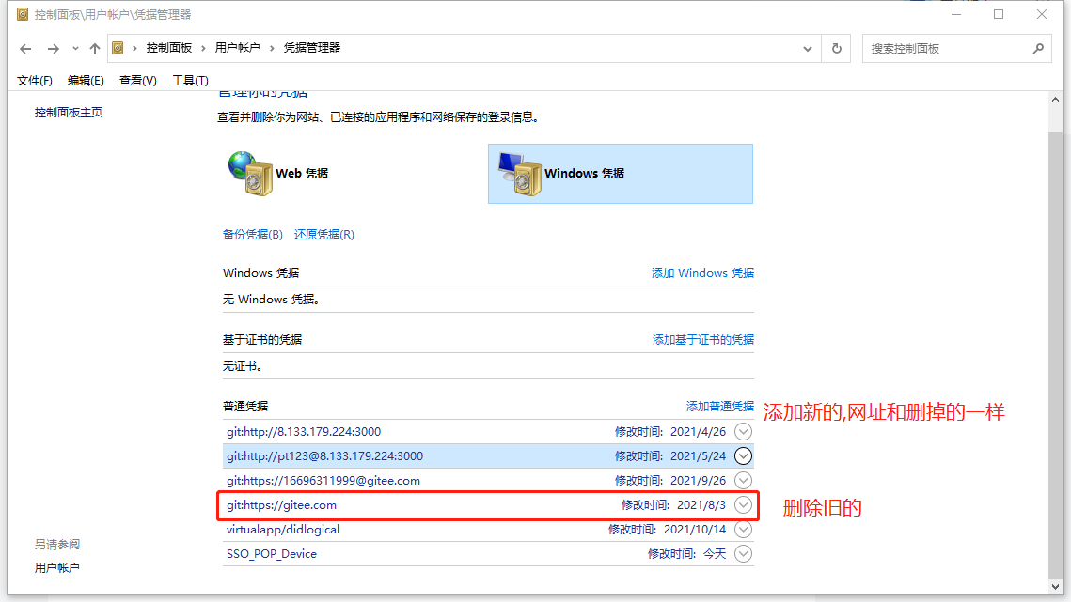The height and width of the screenshot is (602, 1071).
Task: Click the Control Panel icon in address bar
Action: 118,48
